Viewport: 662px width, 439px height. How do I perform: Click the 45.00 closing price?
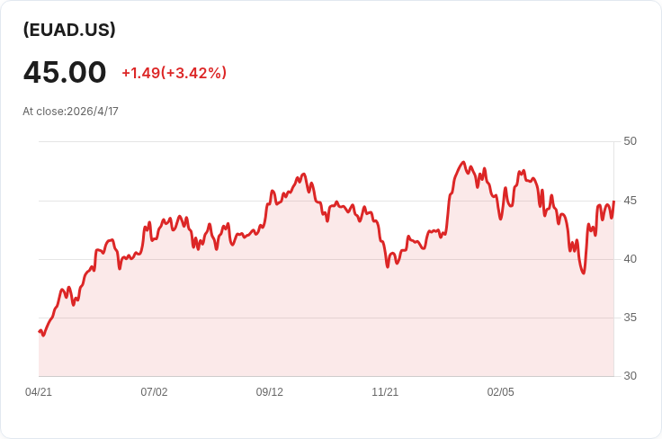(x=65, y=72)
